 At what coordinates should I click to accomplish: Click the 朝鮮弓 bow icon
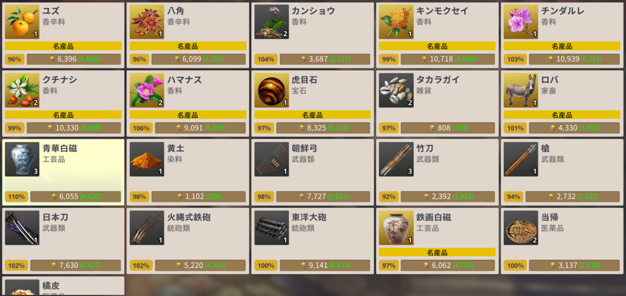pyautogui.click(x=271, y=159)
